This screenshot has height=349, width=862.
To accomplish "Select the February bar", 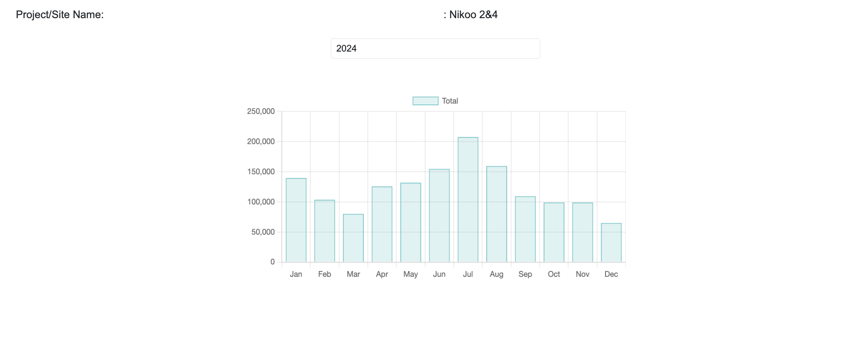I will point(325,231).
